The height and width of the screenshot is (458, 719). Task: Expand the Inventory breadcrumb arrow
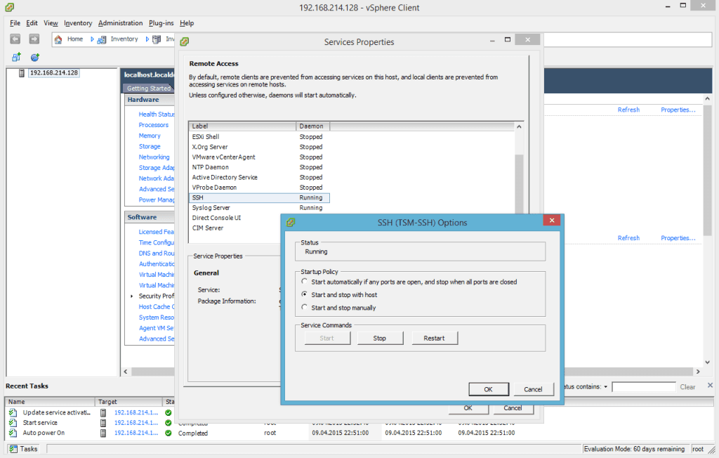[x=147, y=39]
